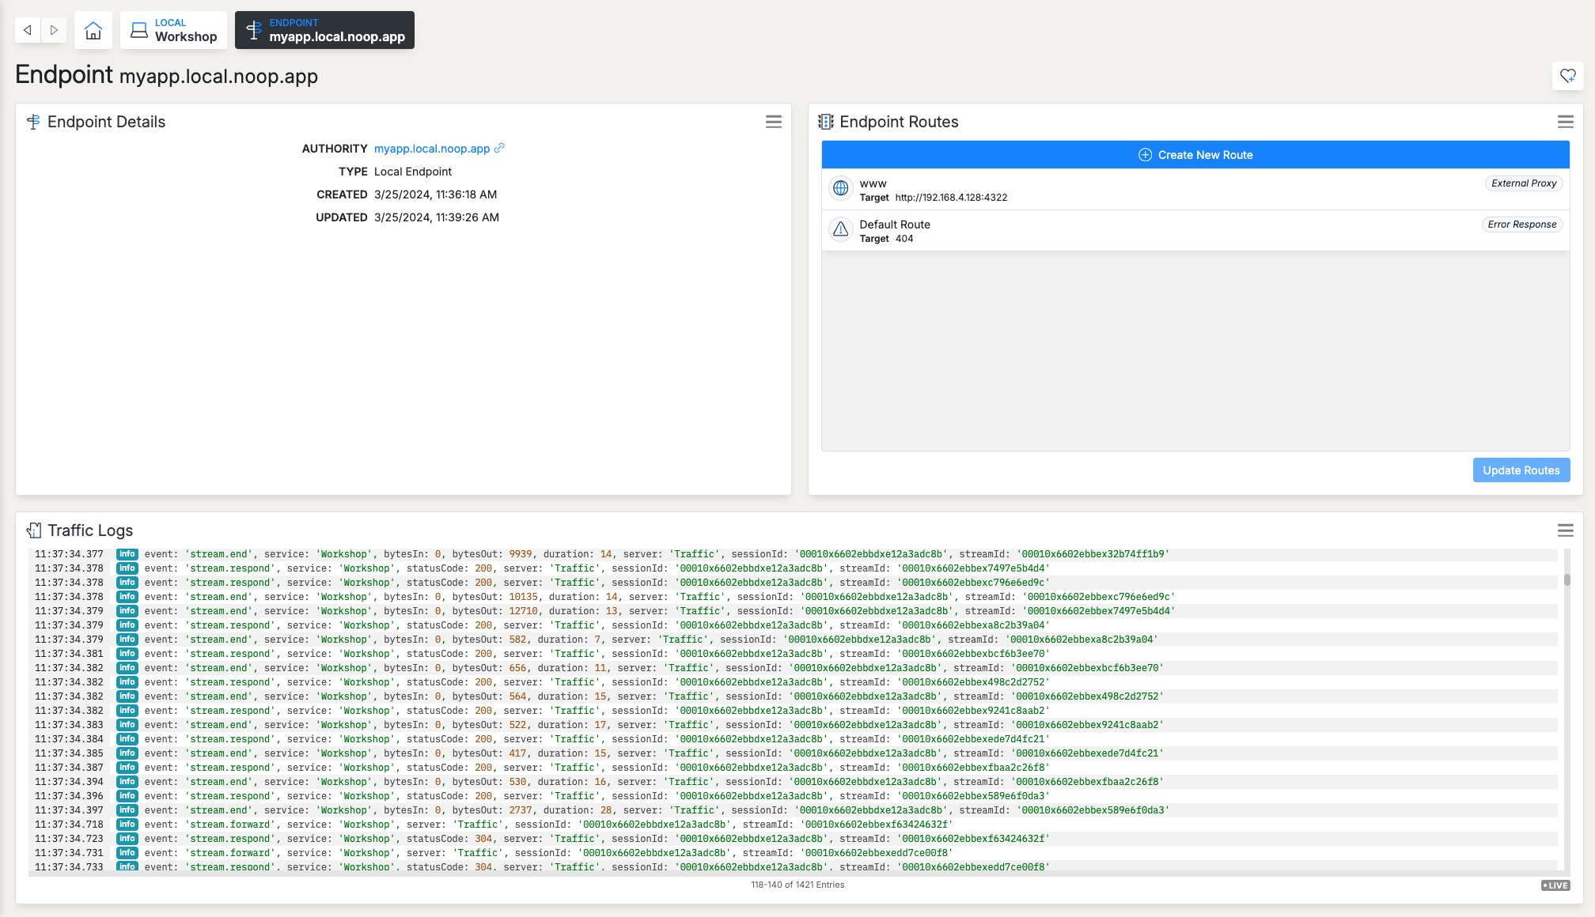
Task: Click the laptop icon in the Workshop breadcrumb
Action: (138, 29)
